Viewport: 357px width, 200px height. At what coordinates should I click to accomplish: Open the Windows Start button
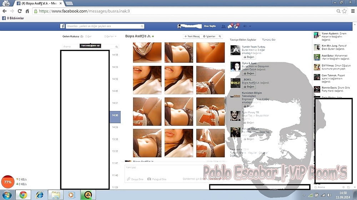pos(6,195)
